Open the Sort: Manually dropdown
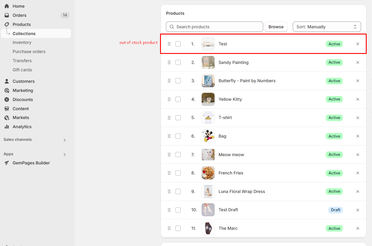The height and width of the screenshot is (246, 372). [327, 27]
